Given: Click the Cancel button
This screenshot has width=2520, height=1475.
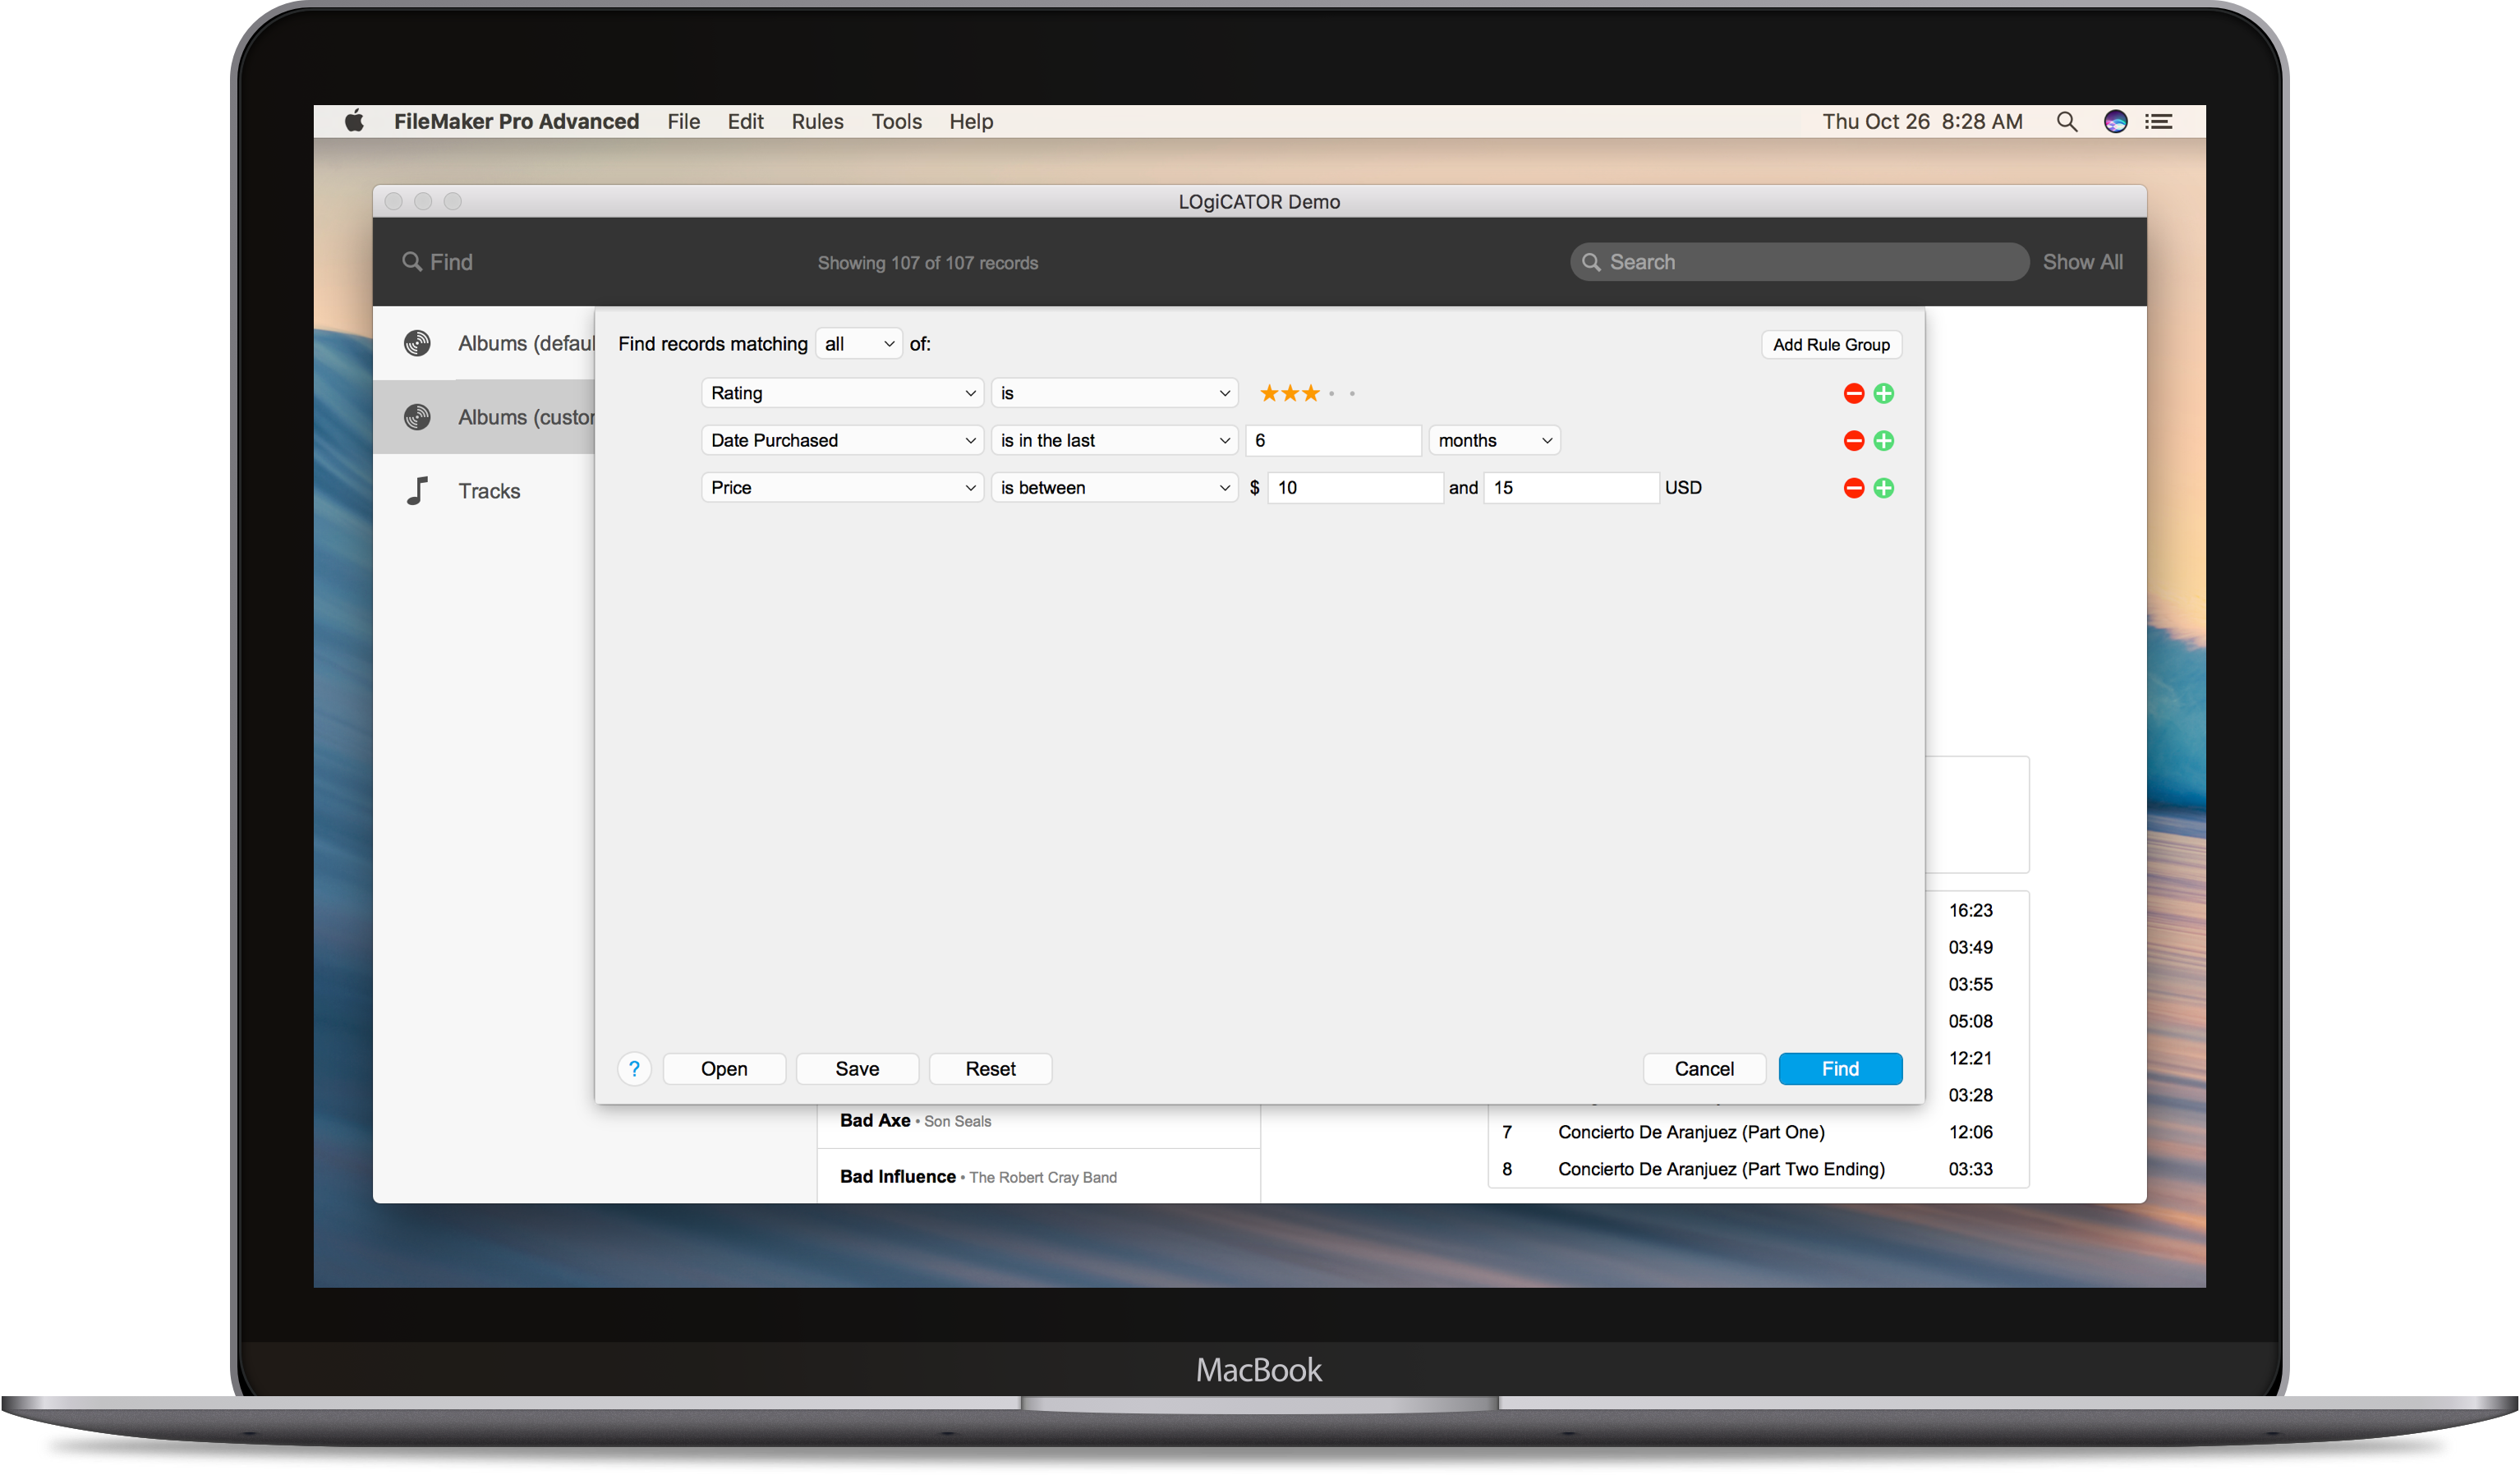Looking at the screenshot, I should pos(1704,1068).
